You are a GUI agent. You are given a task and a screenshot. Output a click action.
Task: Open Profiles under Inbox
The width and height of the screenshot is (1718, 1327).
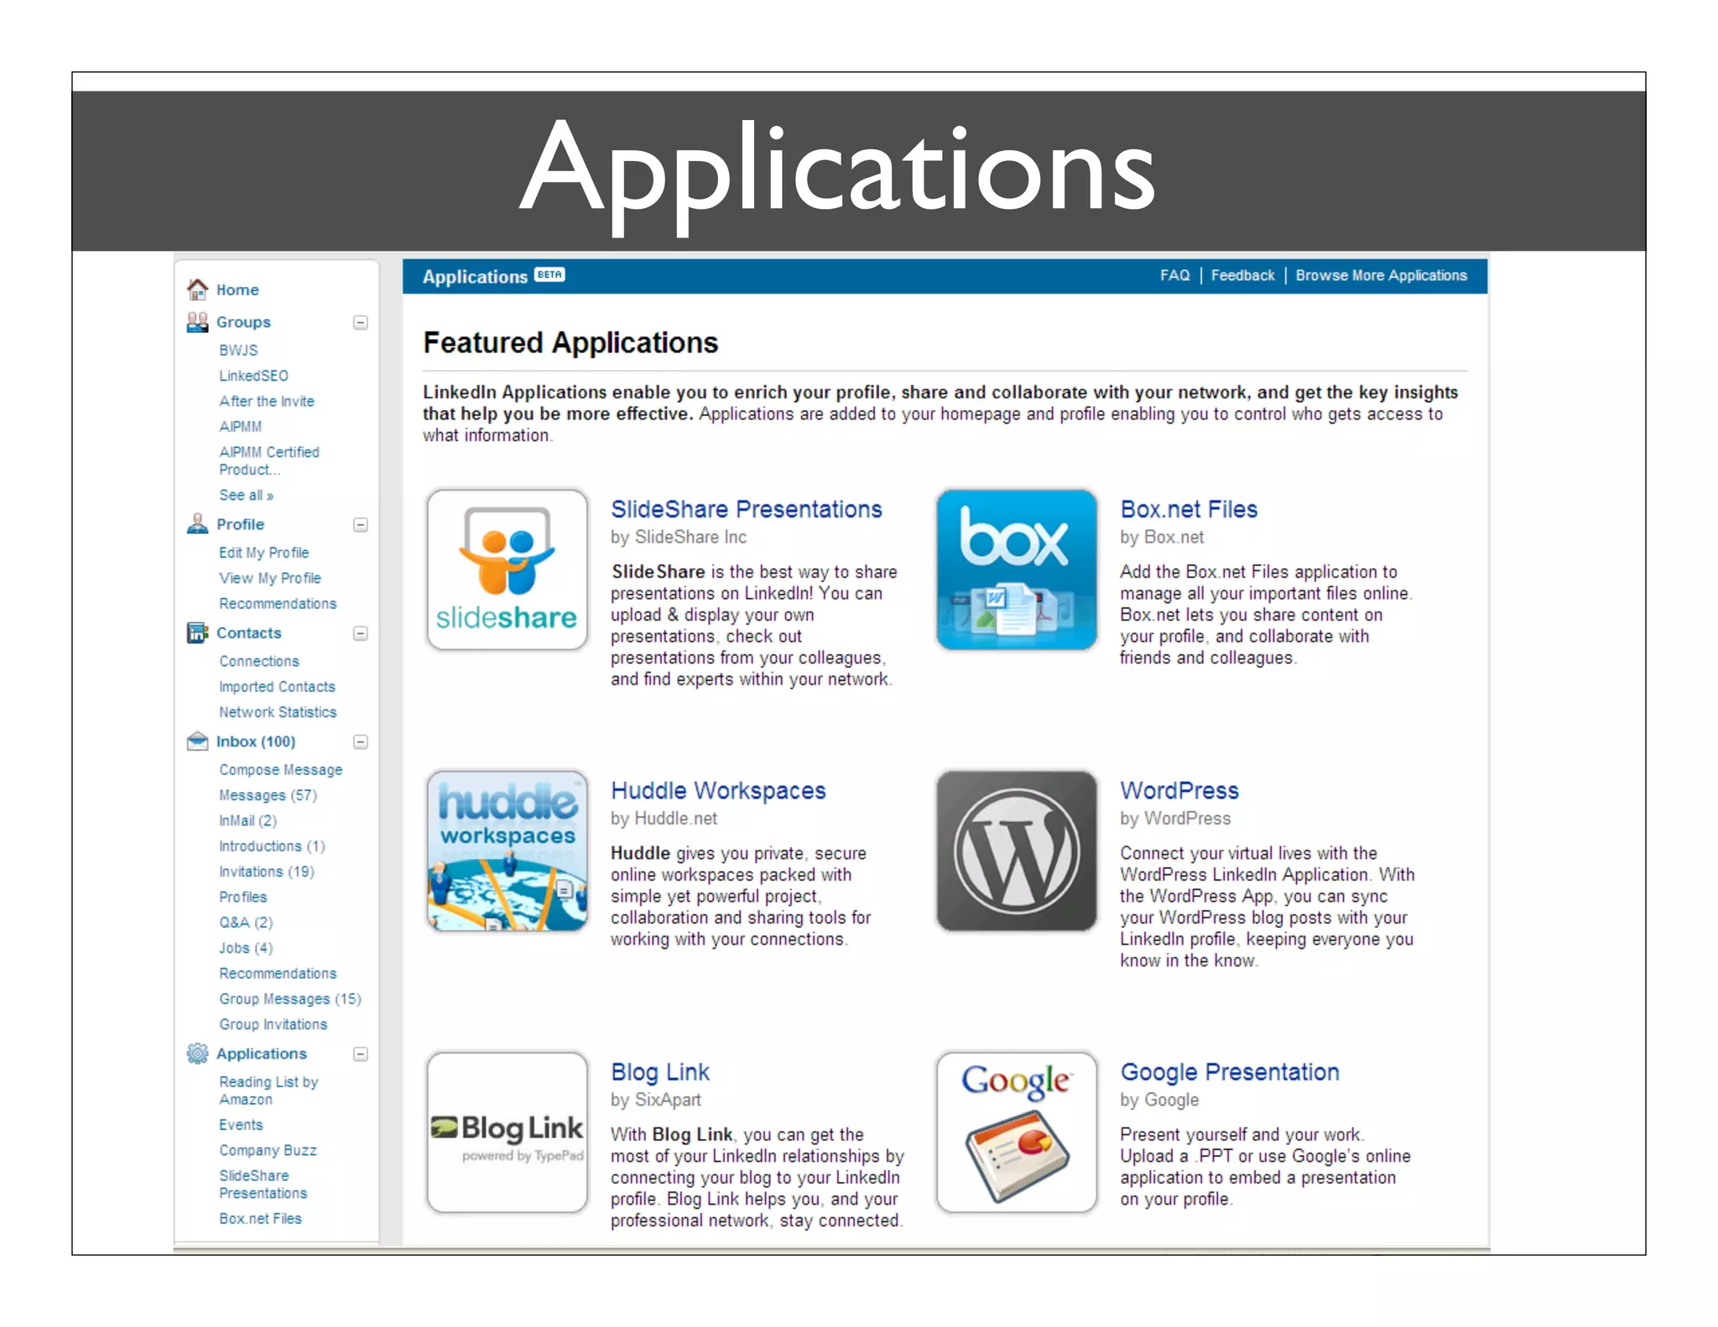tap(243, 897)
